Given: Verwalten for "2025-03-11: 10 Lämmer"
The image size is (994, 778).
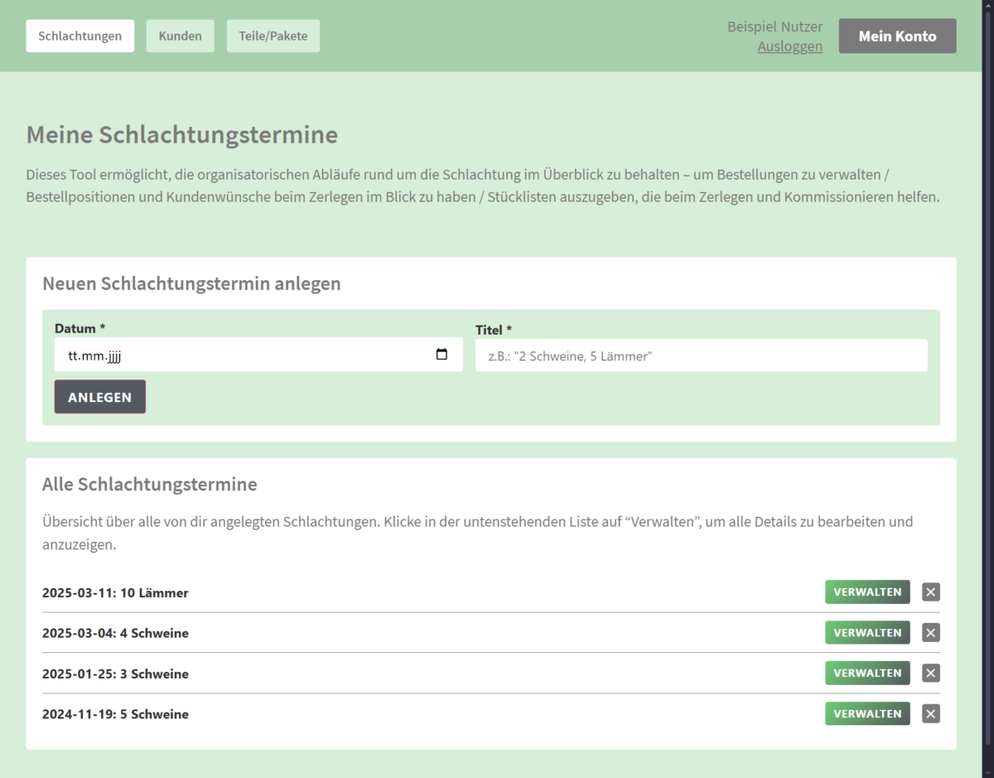Looking at the screenshot, I should (866, 592).
